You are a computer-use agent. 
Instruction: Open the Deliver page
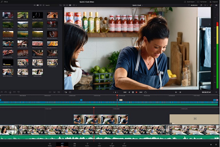(x=124, y=144)
